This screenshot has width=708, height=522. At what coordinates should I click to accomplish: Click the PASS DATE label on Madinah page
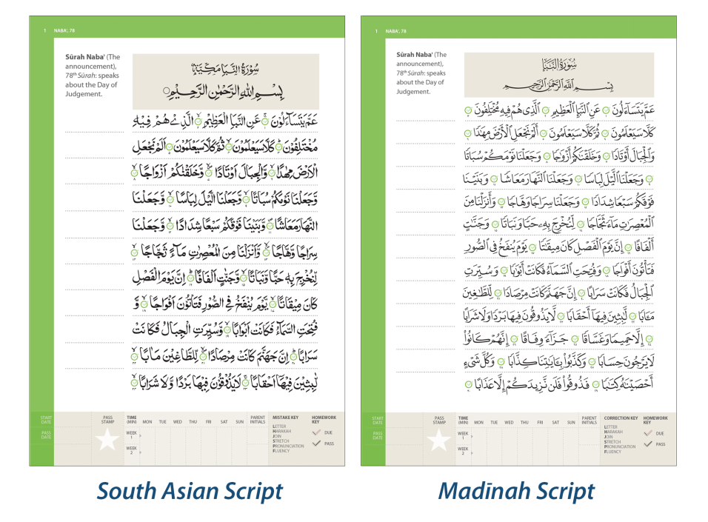pyautogui.click(x=378, y=435)
